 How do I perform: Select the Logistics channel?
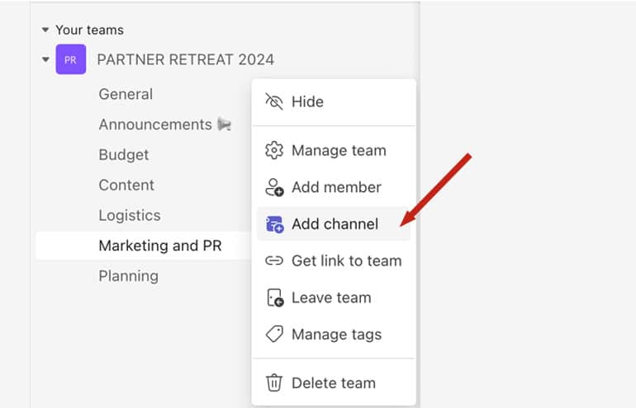click(130, 215)
